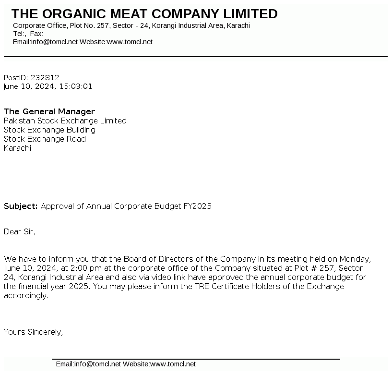Click Karachi in the recipient address

click(x=17, y=148)
